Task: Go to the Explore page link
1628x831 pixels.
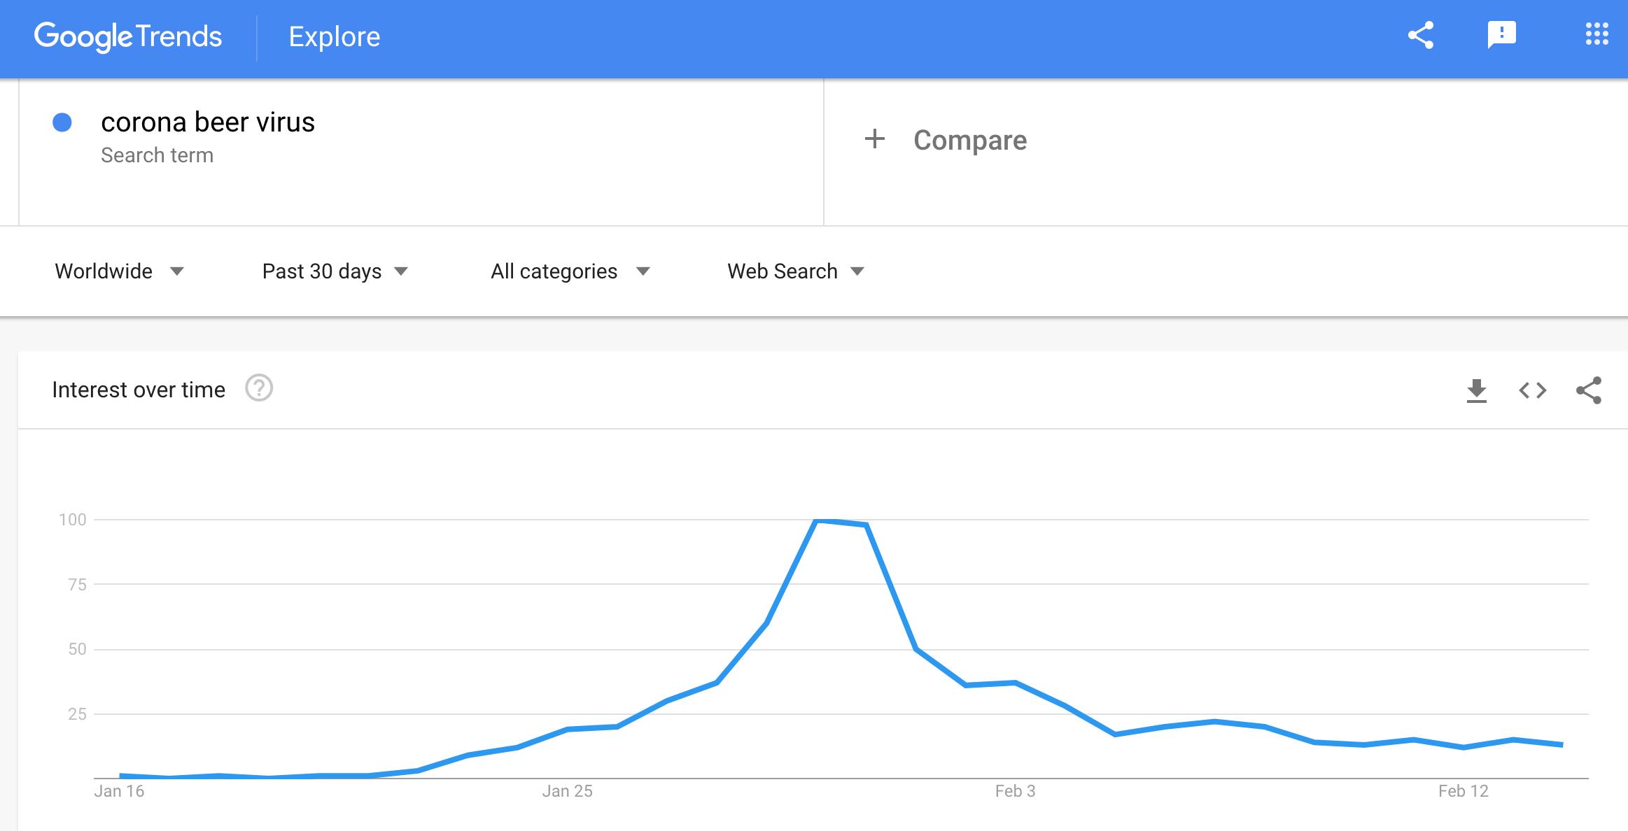Action: click(x=335, y=36)
